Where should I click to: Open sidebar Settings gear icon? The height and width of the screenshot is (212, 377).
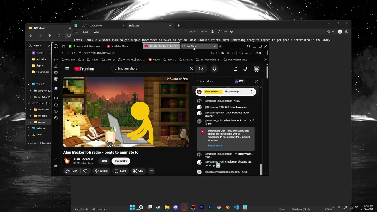[56, 118]
